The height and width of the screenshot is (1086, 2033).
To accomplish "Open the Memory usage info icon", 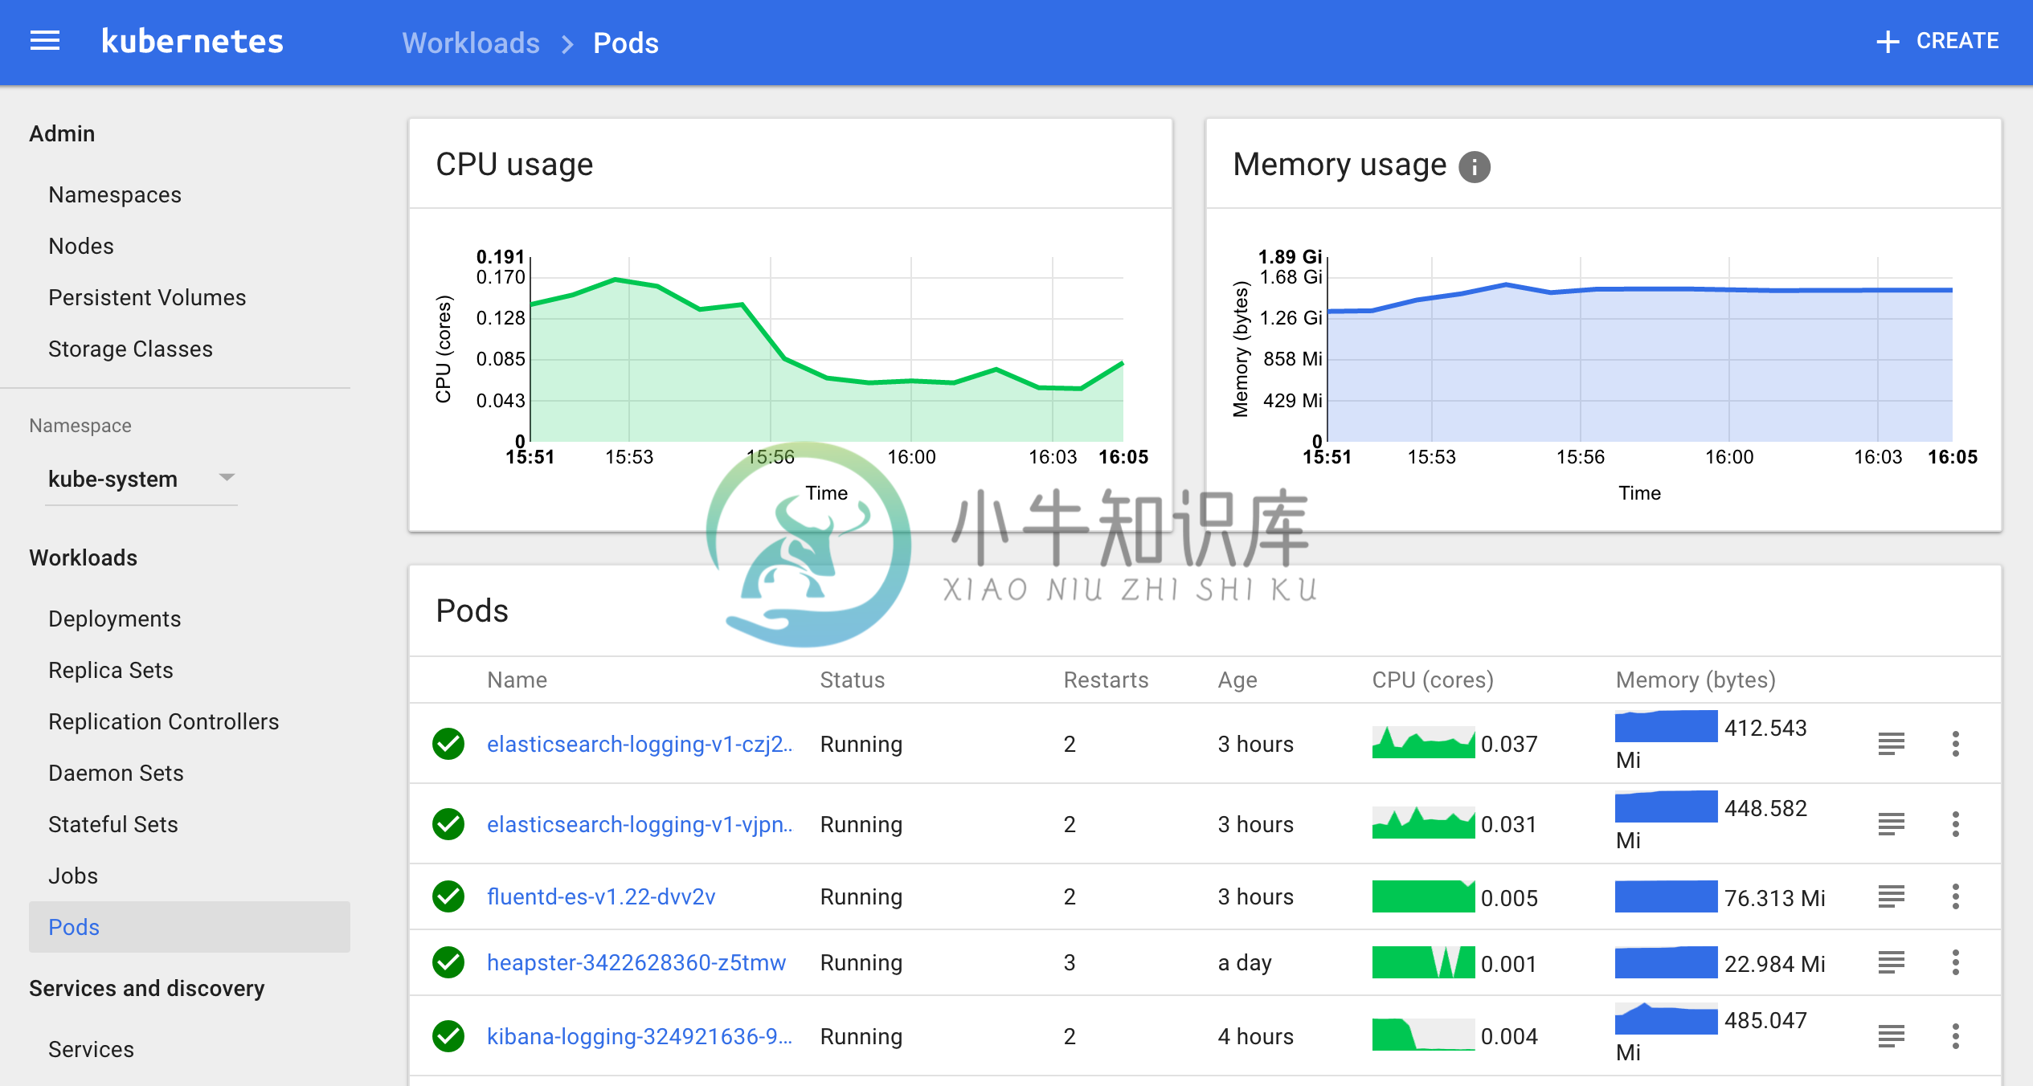I will coord(1474,167).
